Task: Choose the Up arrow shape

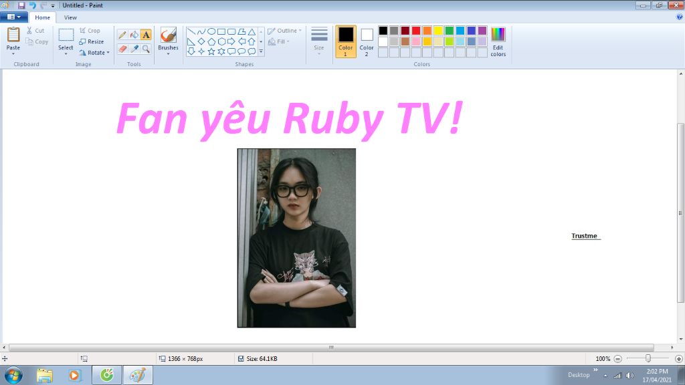Action: (252, 41)
